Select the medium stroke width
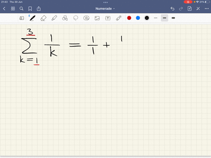Screen dimensions: 211x158 click(x=164, y=18)
